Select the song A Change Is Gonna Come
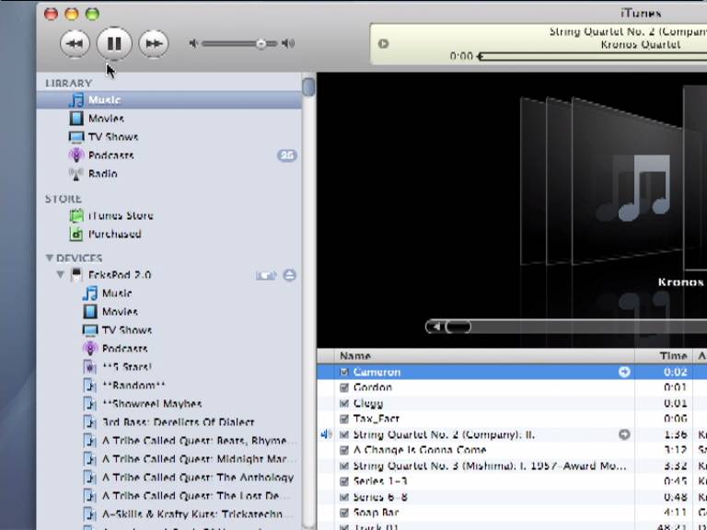This screenshot has height=530, width=707. pos(420,450)
